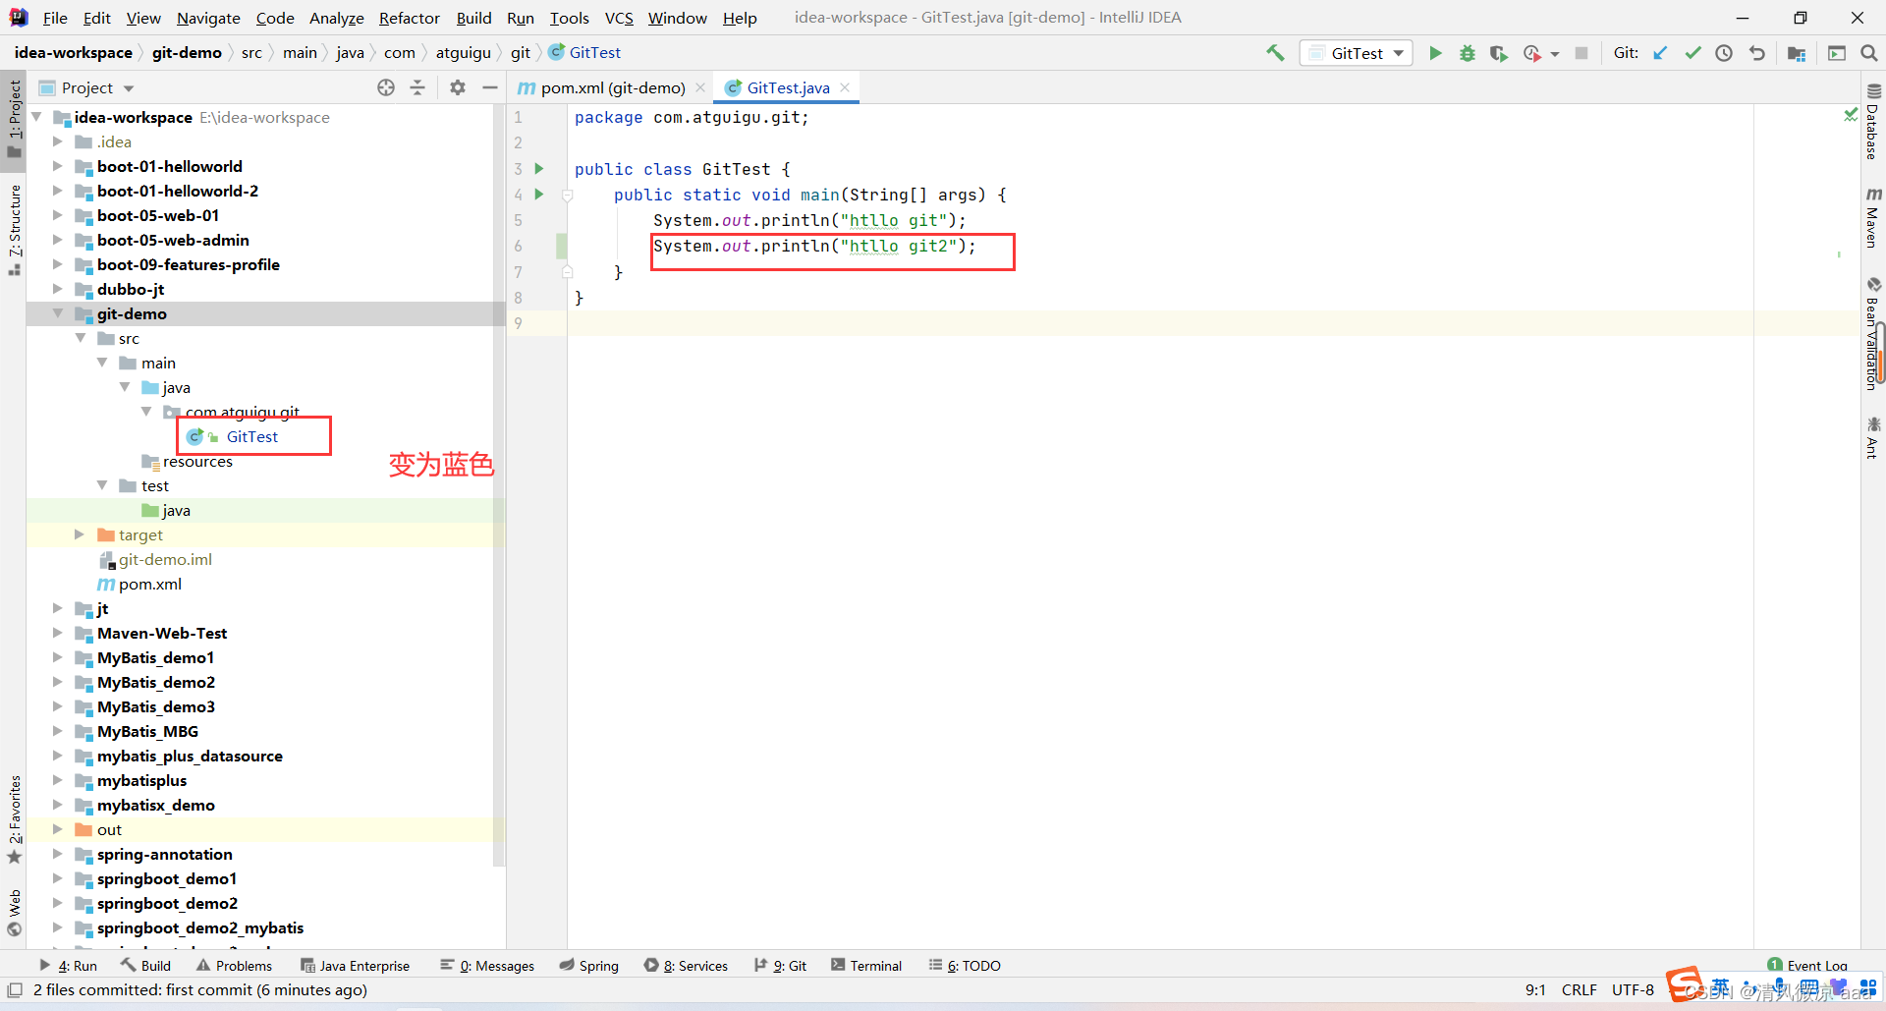Viewport: 1886px width, 1011px height.
Task: Expand the target folder
Action: [x=80, y=534]
